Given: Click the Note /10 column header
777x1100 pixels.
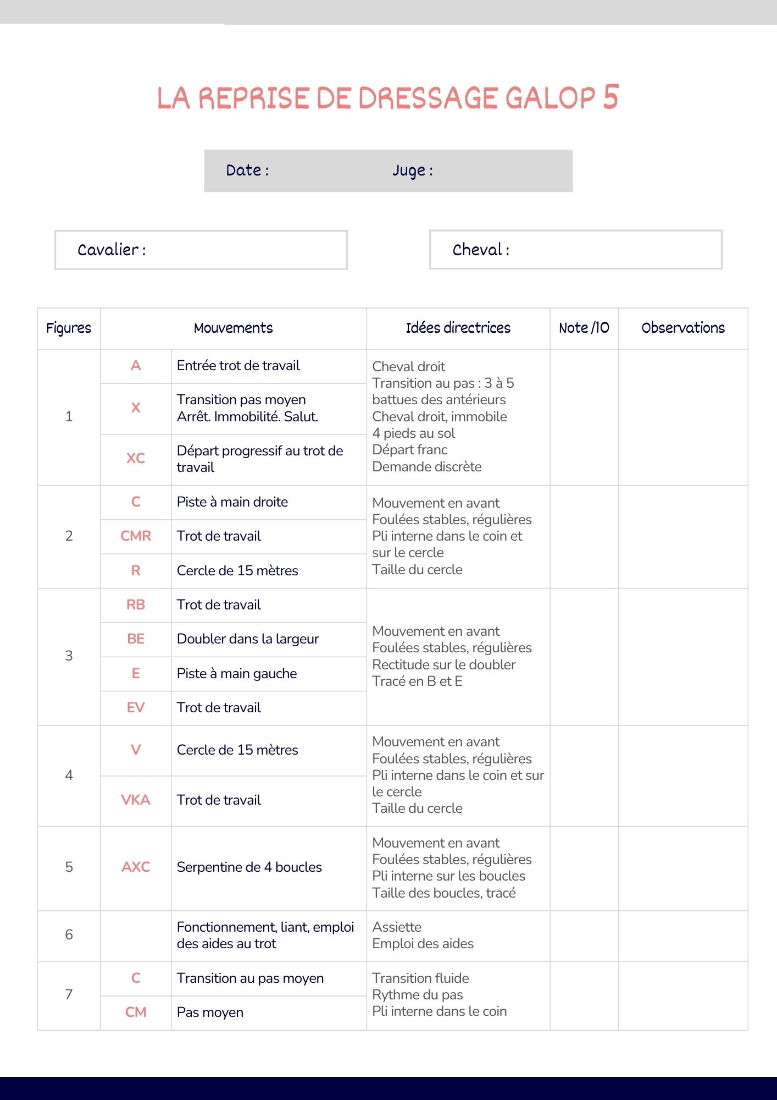Looking at the screenshot, I should point(584,328).
